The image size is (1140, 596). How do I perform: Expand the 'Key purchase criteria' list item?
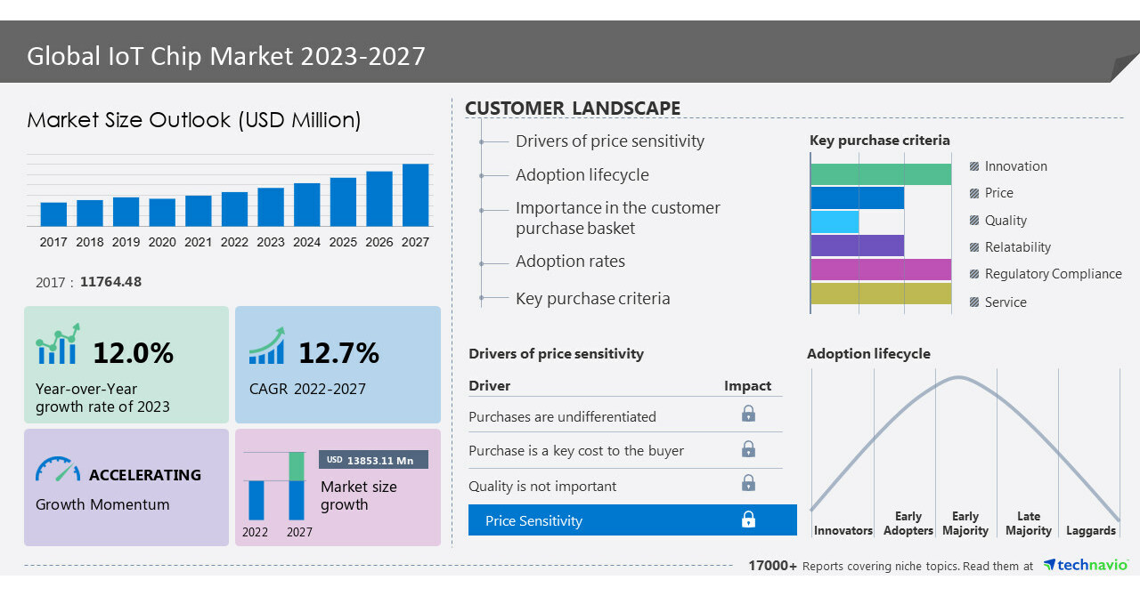point(593,298)
